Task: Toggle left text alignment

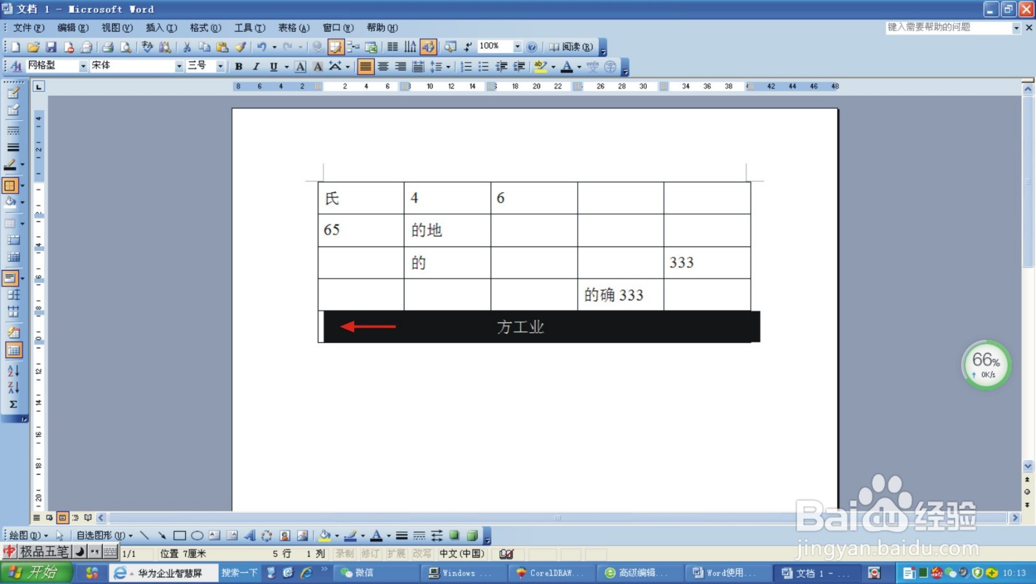Action: (365, 66)
